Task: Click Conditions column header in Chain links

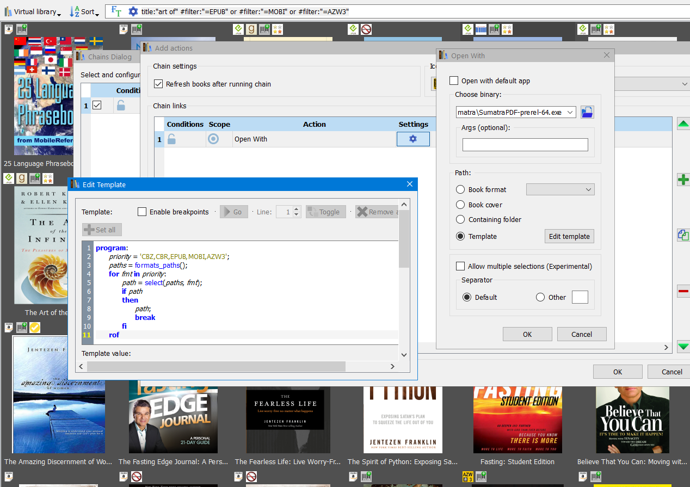Action: click(185, 124)
